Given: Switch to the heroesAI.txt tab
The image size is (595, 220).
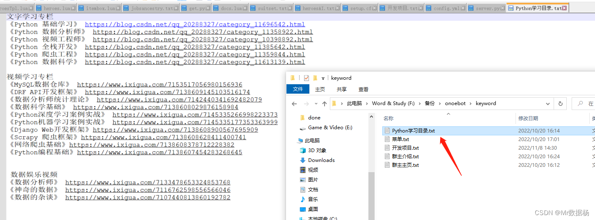Looking at the screenshot, I should tap(318, 8).
